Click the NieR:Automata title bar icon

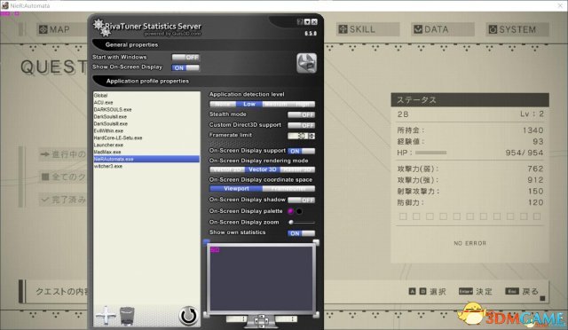point(5,5)
